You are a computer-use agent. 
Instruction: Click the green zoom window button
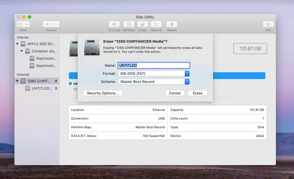[x=29, y=17]
